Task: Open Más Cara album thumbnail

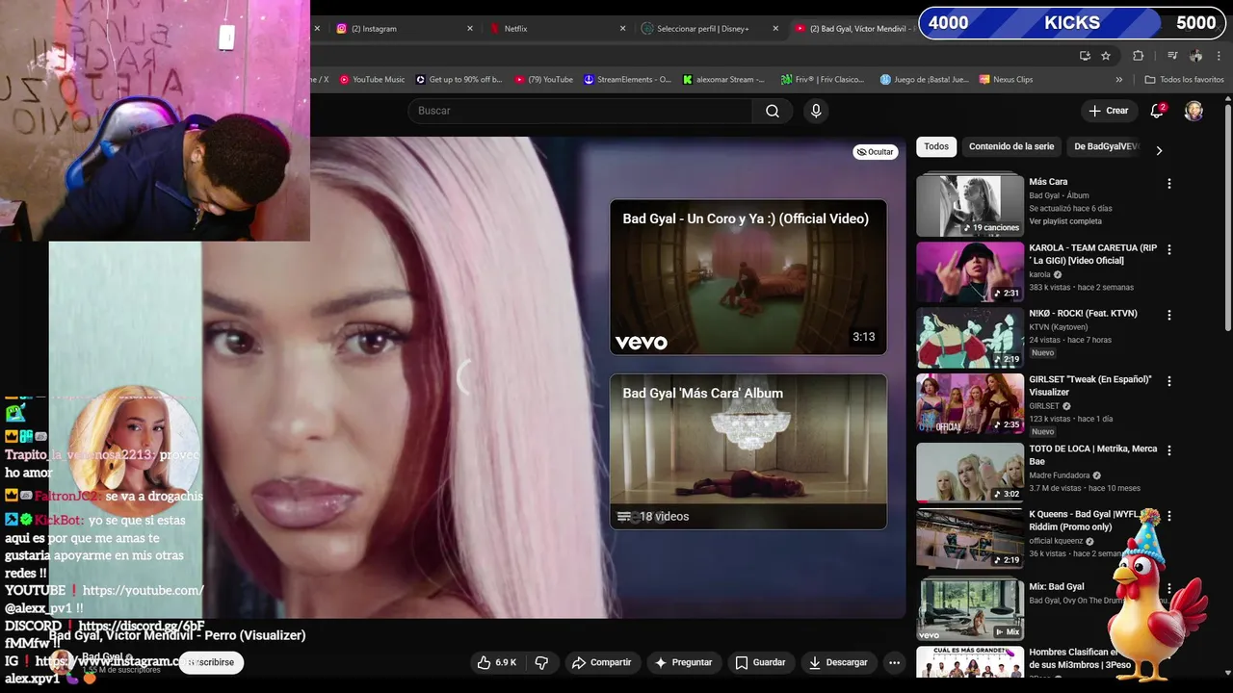Action: [x=970, y=205]
